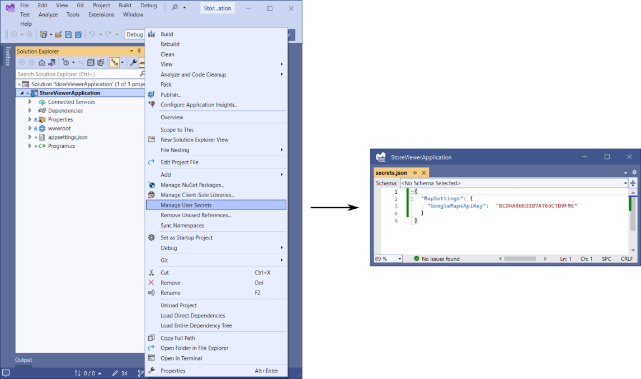Expand the wwwroot folder node
641x379 pixels.
click(x=30, y=128)
